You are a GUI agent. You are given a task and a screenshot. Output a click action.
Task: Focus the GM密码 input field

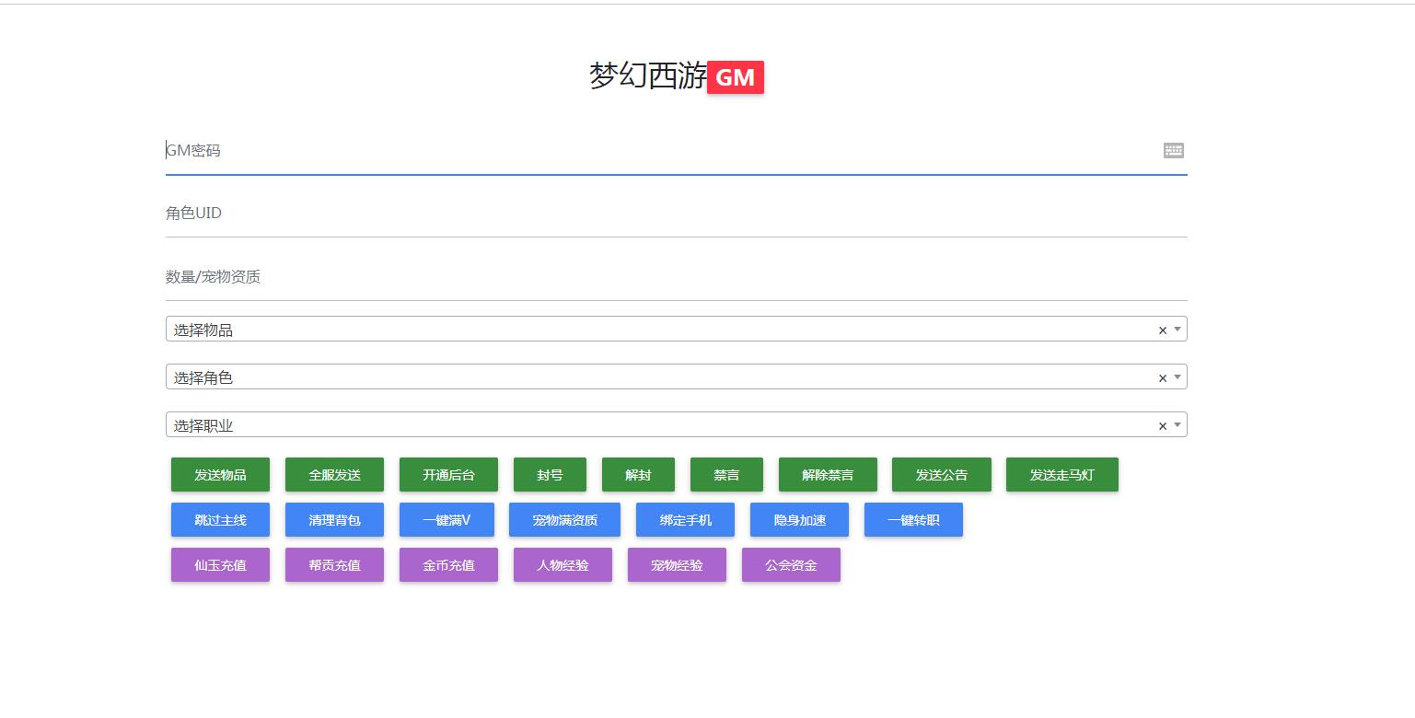coord(663,151)
